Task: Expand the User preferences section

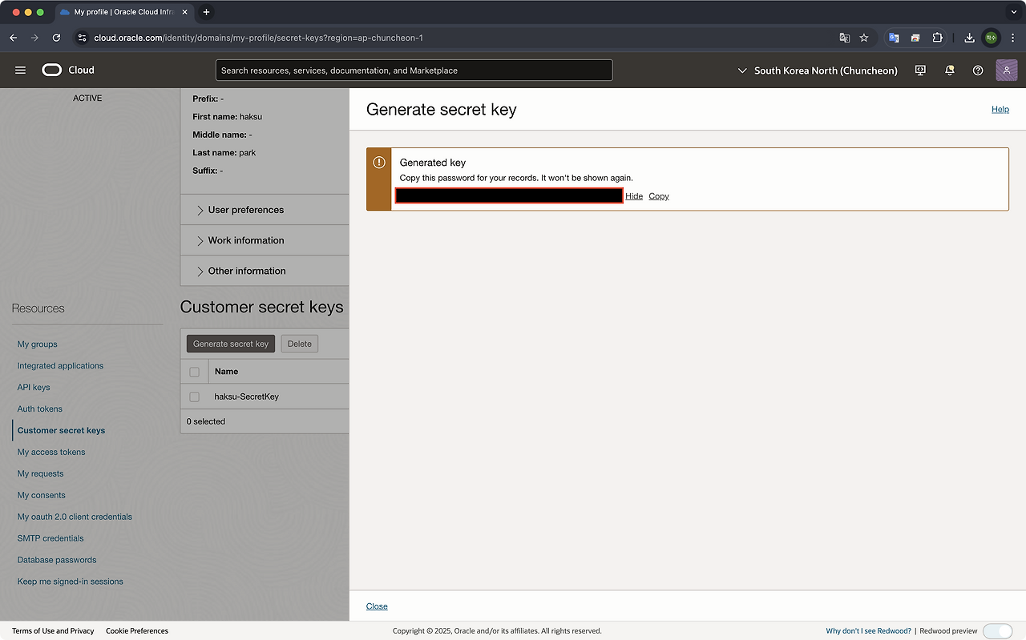Action: pos(245,210)
